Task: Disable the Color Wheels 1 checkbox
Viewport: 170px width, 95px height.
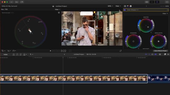Action: click(x=125, y=10)
